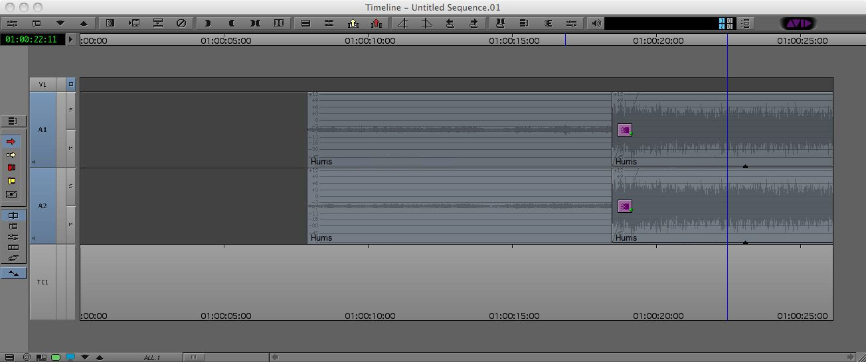
Task: Open the bottom bar downward triangle menu
Action: click(x=85, y=357)
